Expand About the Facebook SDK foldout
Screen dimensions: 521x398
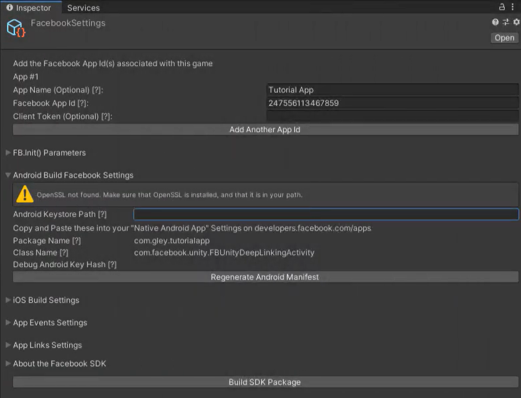(8, 364)
